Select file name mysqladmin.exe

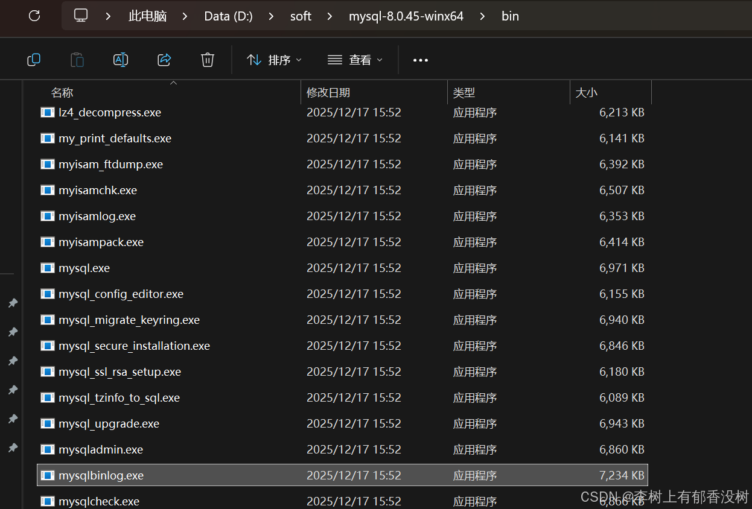pos(101,449)
